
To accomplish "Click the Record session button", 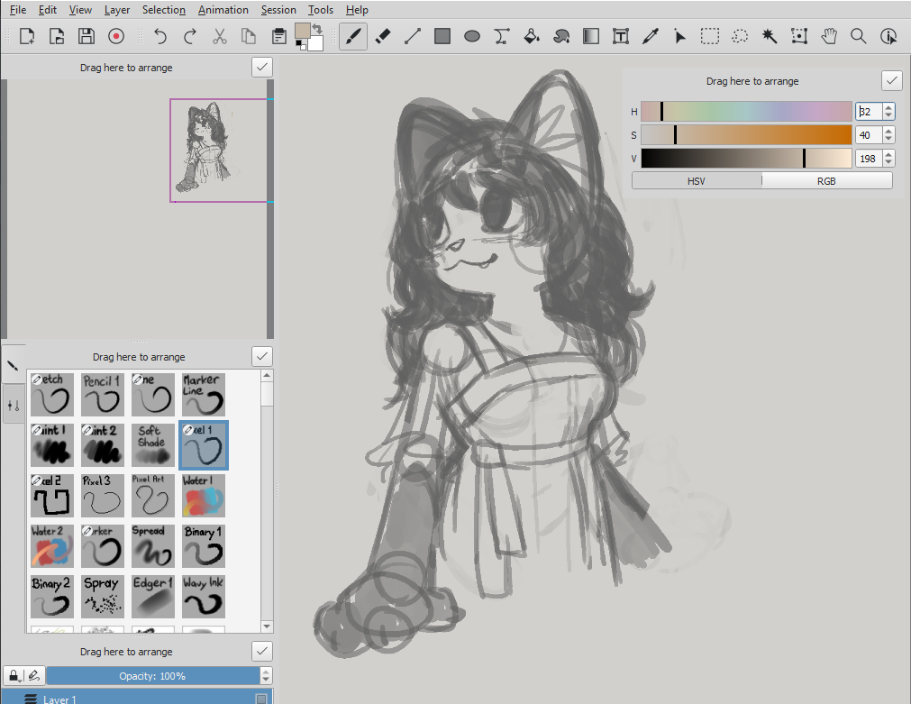I will click(x=115, y=36).
